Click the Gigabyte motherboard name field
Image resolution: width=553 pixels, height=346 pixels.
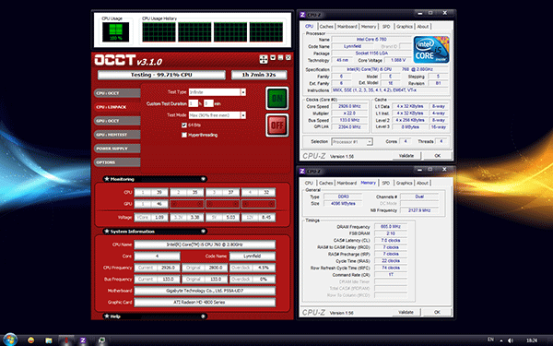(205, 291)
